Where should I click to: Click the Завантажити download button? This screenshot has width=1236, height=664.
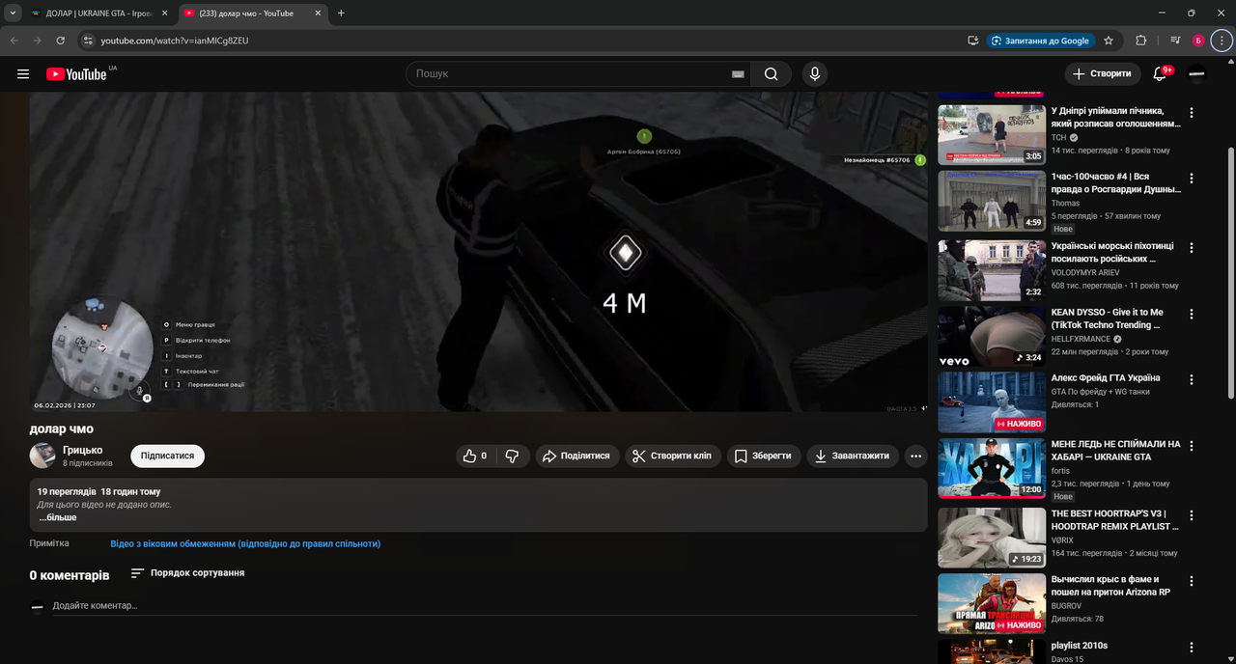(853, 456)
